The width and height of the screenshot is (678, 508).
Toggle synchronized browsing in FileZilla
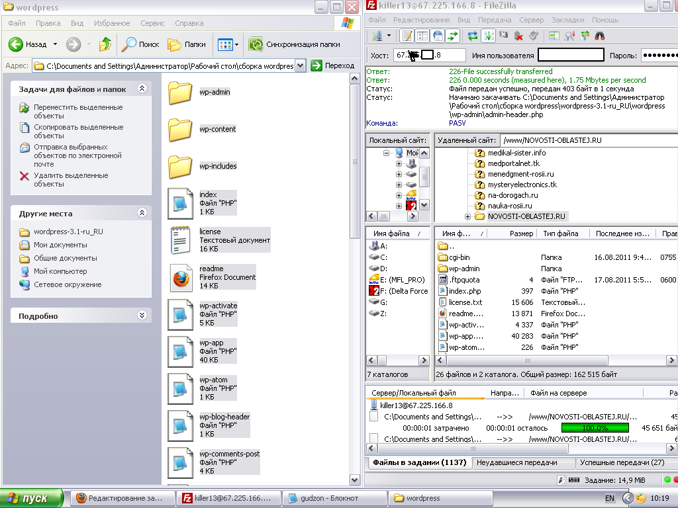coord(585,36)
